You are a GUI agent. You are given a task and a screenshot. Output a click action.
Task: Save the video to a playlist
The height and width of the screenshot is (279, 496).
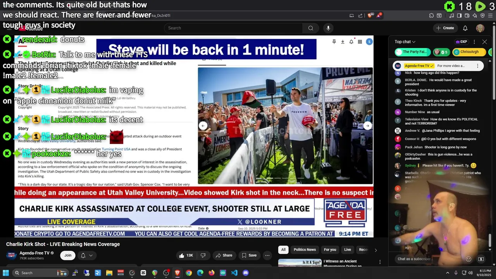point(249,255)
